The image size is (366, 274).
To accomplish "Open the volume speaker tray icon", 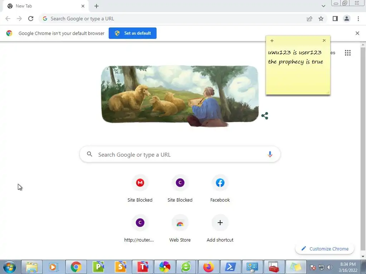I will (x=330, y=267).
